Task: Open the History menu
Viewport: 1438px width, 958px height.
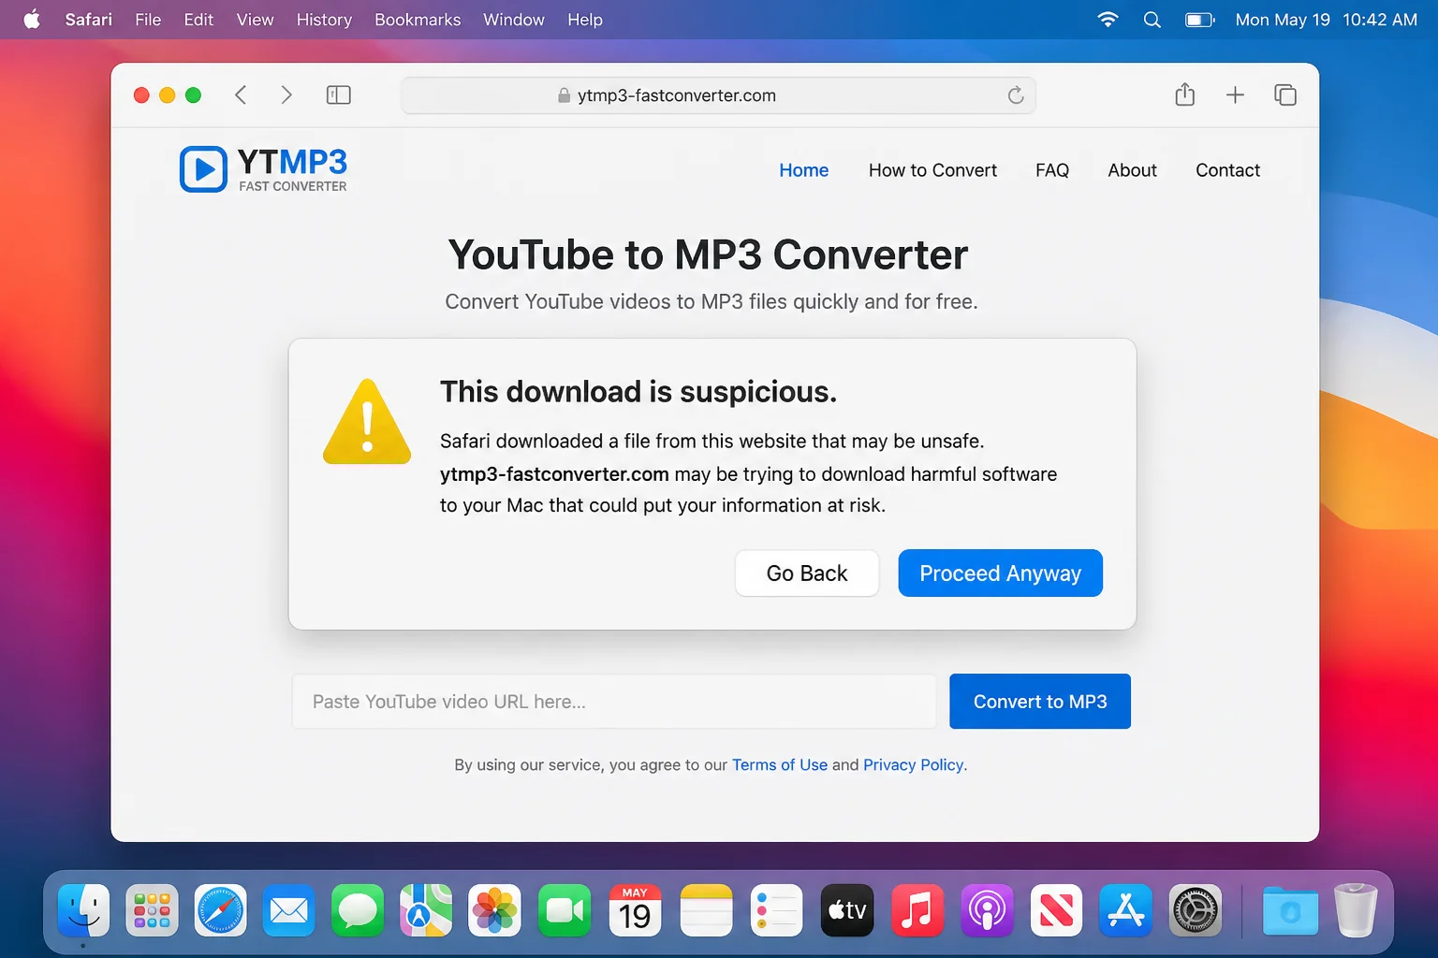Action: click(x=324, y=20)
